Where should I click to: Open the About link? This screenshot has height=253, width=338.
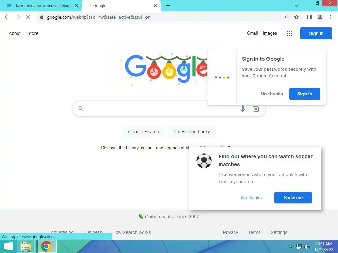tap(15, 33)
